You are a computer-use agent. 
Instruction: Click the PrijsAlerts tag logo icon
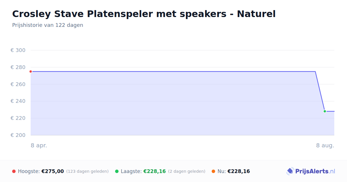[290, 171]
